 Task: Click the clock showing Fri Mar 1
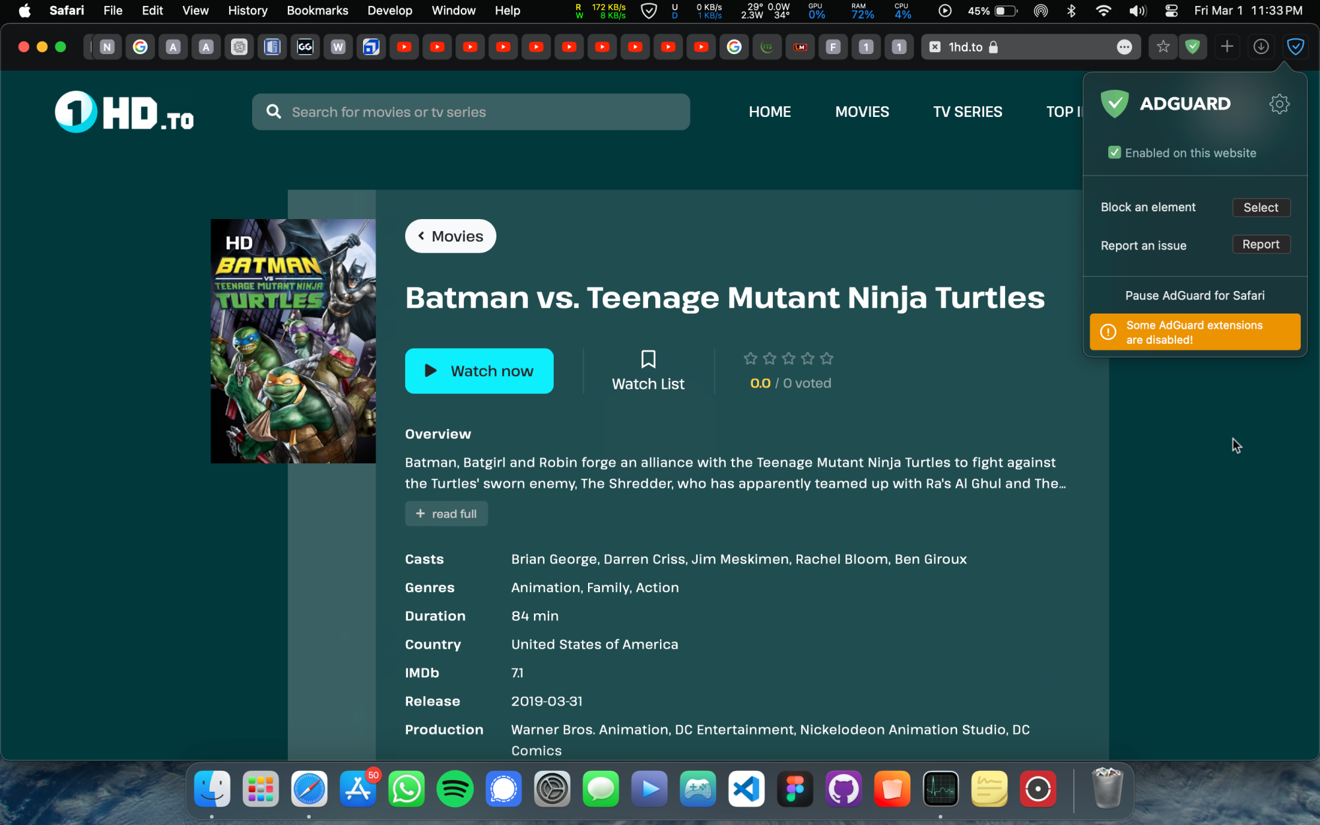(x=1248, y=11)
